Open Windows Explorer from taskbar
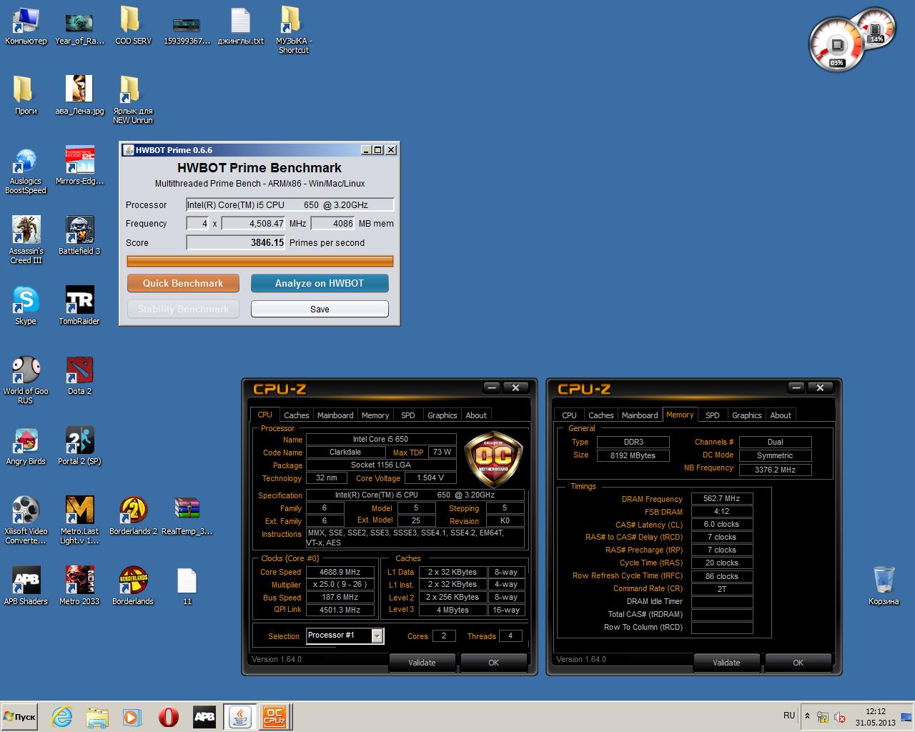915x732 pixels. pos(97,717)
